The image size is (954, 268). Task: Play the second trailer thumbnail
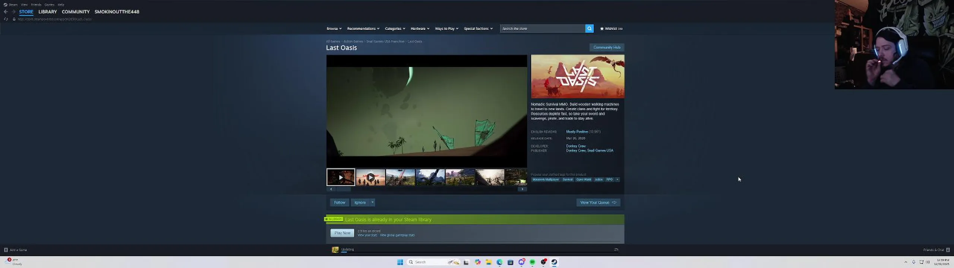pos(370,177)
